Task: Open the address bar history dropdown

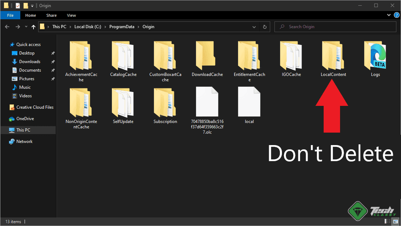Action: point(254,27)
